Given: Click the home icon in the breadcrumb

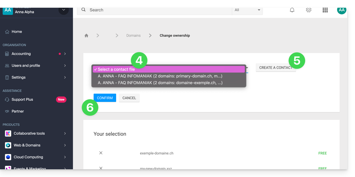Looking at the screenshot, I should pos(86,36).
